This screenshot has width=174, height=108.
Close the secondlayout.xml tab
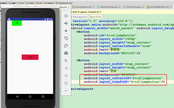tap(93, 7)
